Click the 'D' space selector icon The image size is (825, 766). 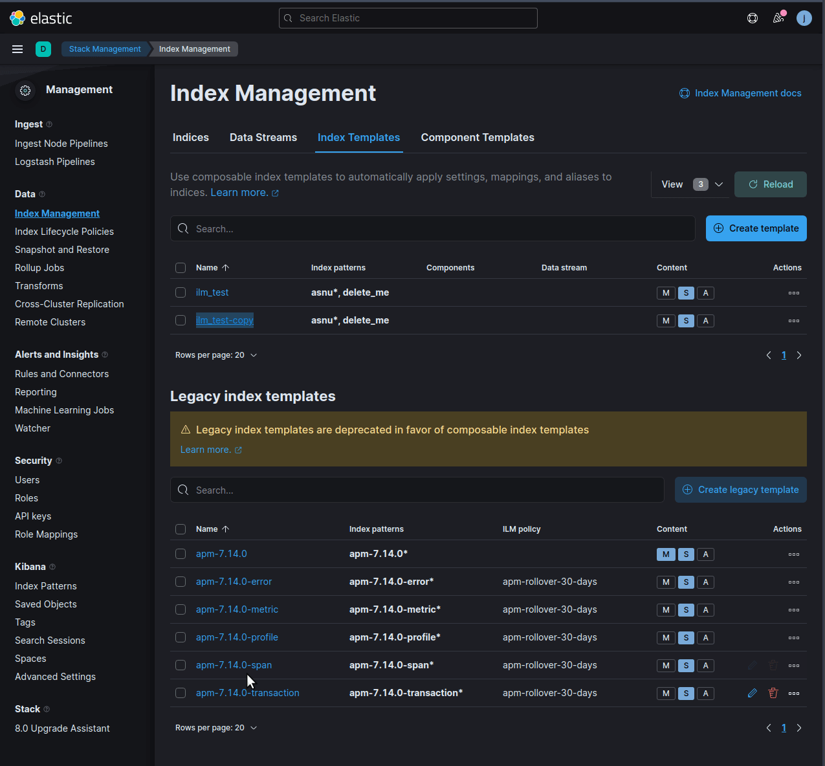click(x=43, y=49)
